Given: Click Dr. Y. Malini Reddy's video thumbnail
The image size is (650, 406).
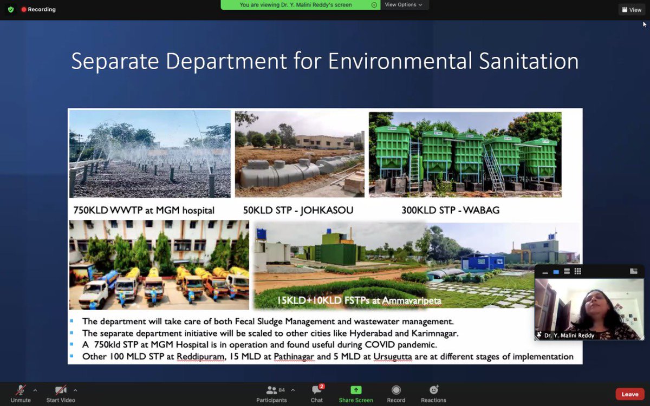Looking at the screenshot, I should coord(589,309).
